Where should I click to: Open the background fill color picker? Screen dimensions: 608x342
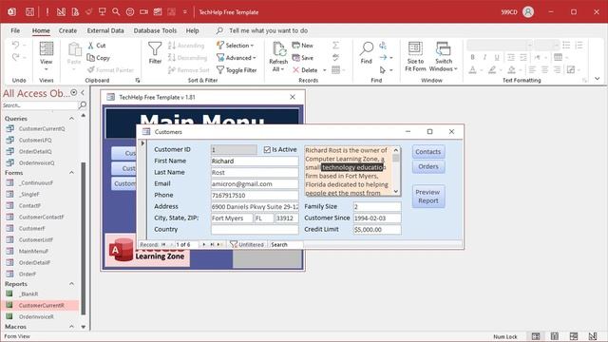511,69
